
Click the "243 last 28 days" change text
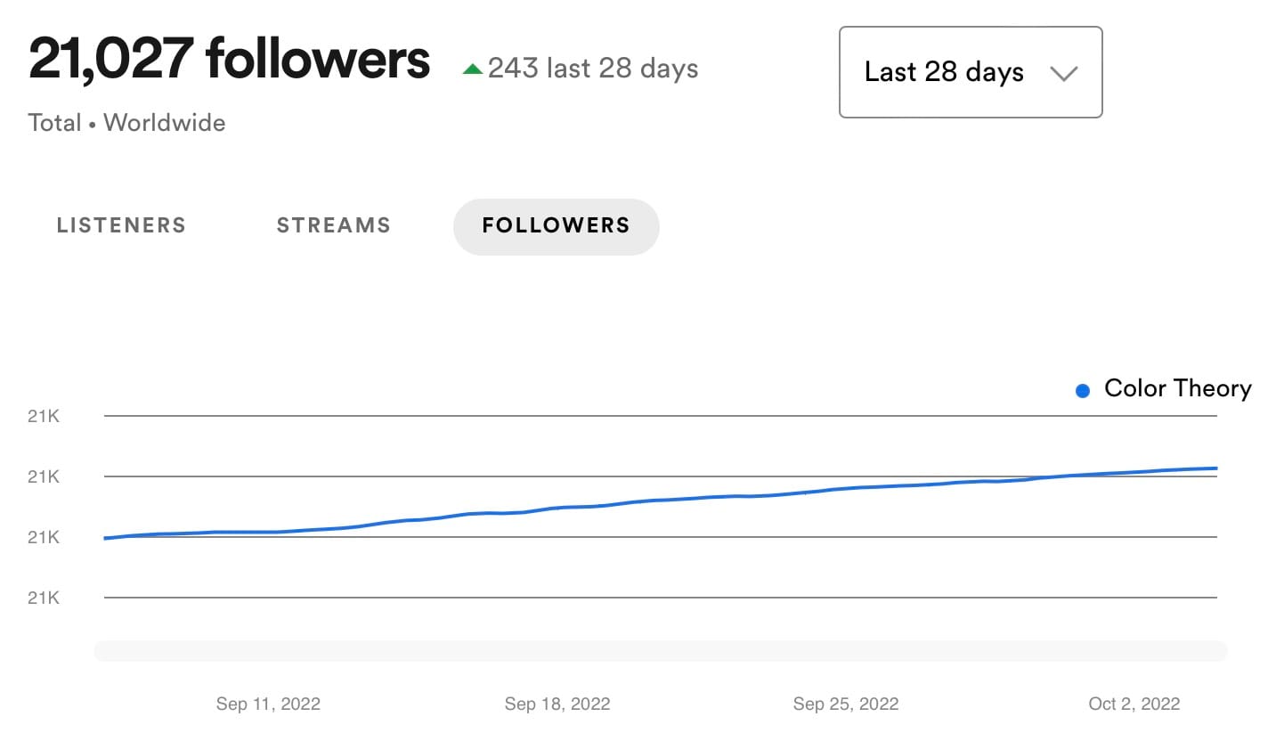593,69
